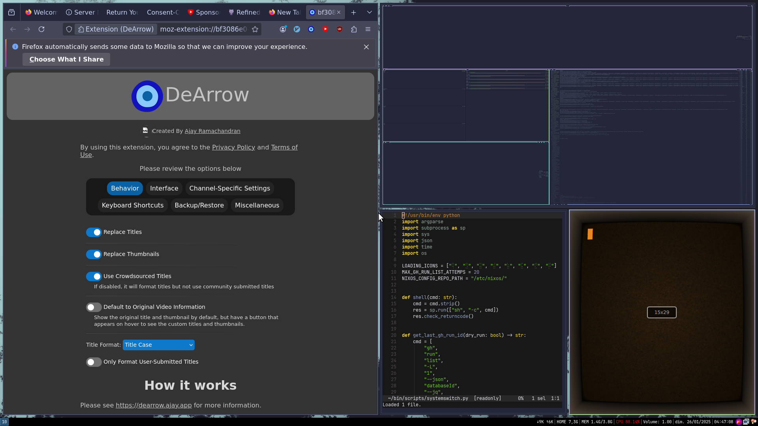This screenshot has height=426, width=758.
Task: Switch to Backup/Restore tab
Action: pyautogui.click(x=199, y=206)
